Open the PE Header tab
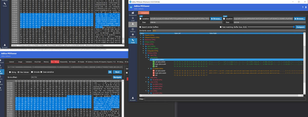 (x=82, y=62)
